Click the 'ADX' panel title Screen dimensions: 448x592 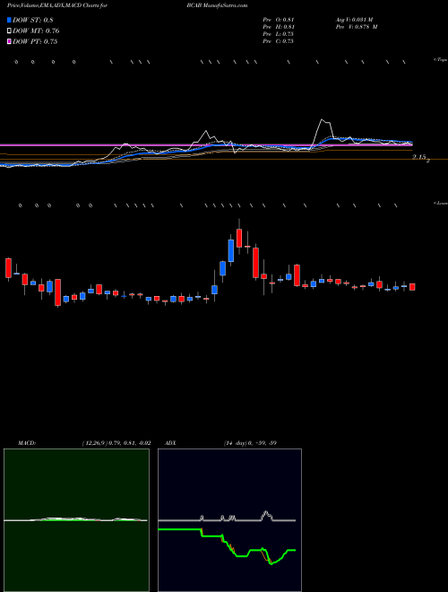[171, 443]
